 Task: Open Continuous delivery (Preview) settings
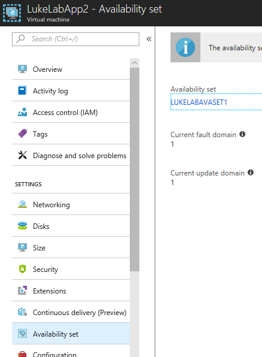coord(71,312)
